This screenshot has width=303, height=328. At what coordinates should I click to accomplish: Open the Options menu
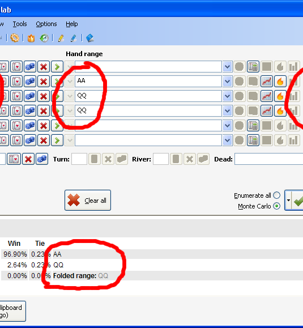point(46,24)
